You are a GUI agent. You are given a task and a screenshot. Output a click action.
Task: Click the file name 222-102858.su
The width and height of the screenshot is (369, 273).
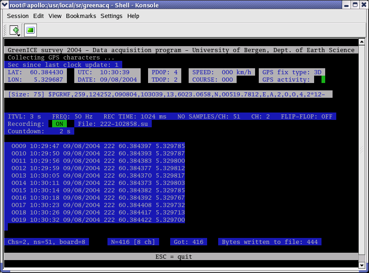click(124, 124)
